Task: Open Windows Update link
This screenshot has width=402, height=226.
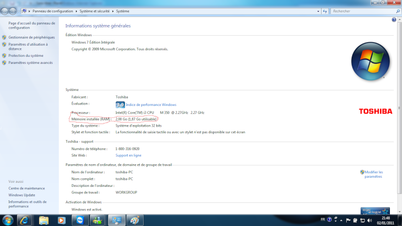Action: 22,195
